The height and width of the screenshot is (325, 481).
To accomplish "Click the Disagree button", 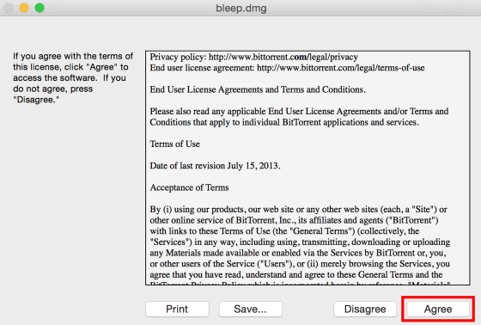I will pyautogui.click(x=365, y=309).
